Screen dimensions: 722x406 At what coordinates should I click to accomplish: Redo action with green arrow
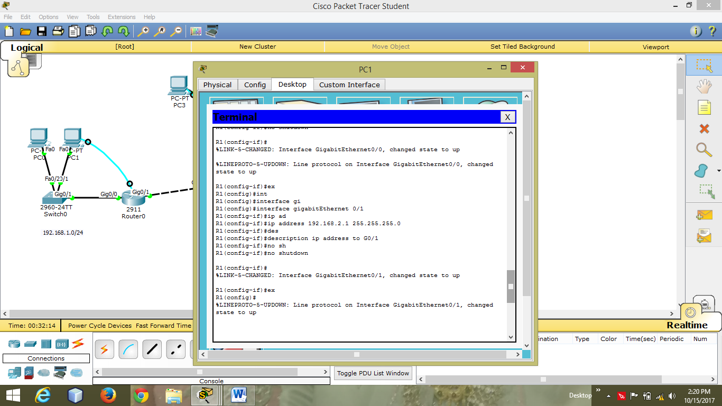pyautogui.click(x=124, y=31)
